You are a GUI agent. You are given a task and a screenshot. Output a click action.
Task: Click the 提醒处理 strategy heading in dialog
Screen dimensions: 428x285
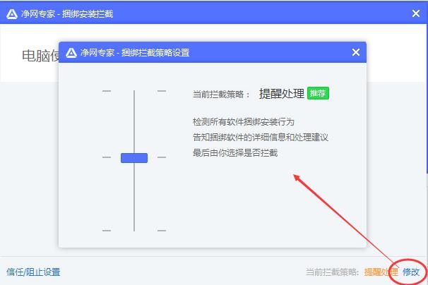pos(281,93)
